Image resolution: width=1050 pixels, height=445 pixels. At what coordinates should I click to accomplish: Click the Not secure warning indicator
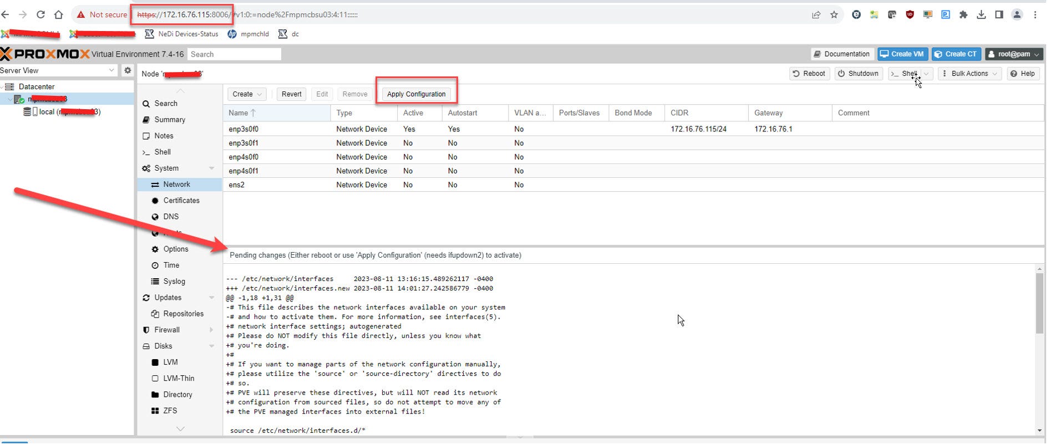(x=102, y=15)
